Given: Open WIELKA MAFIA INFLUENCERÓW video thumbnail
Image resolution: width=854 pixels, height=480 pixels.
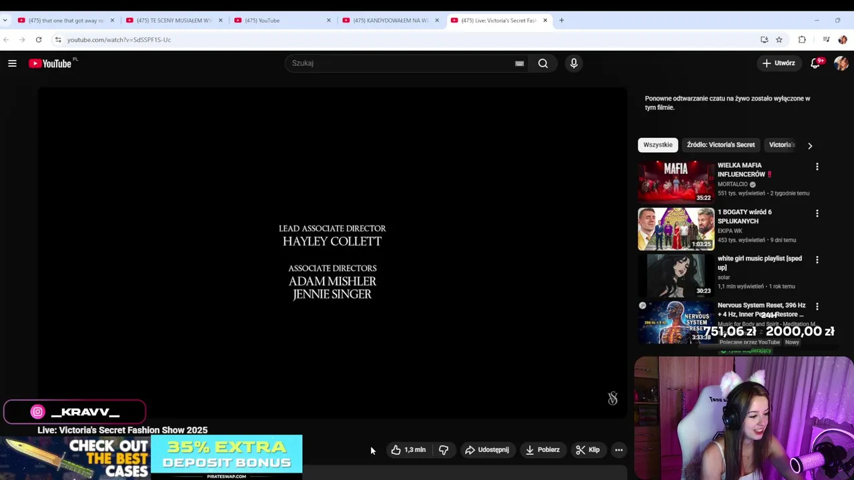Looking at the screenshot, I should 676,181.
